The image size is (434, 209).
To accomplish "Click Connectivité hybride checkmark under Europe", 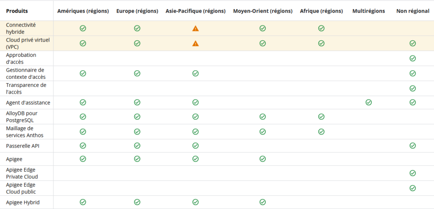I will pyautogui.click(x=137, y=28).
